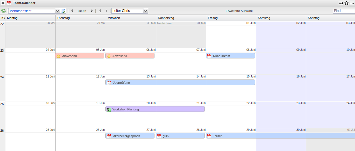Open the Rundumtest appointment
The width and height of the screenshot is (355, 151).
(231, 56)
